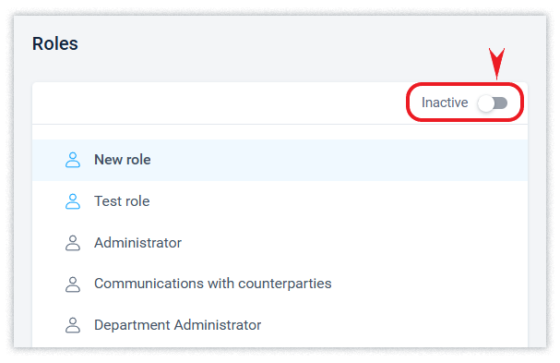560x363 pixels.
Task: Click the white knob of the Inactive switch
Action: tap(486, 103)
